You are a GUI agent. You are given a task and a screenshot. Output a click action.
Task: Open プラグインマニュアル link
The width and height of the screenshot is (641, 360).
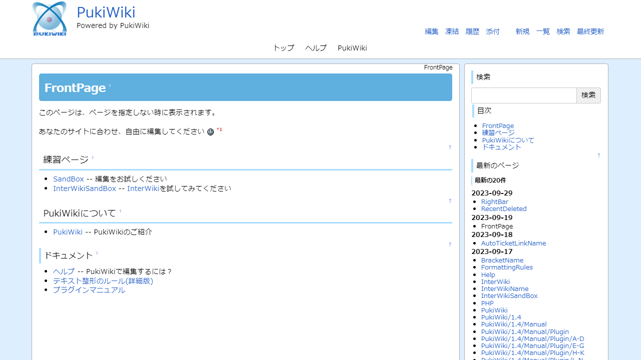89,290
